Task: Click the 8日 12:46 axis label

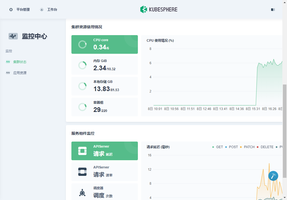Action: point(204,109)
